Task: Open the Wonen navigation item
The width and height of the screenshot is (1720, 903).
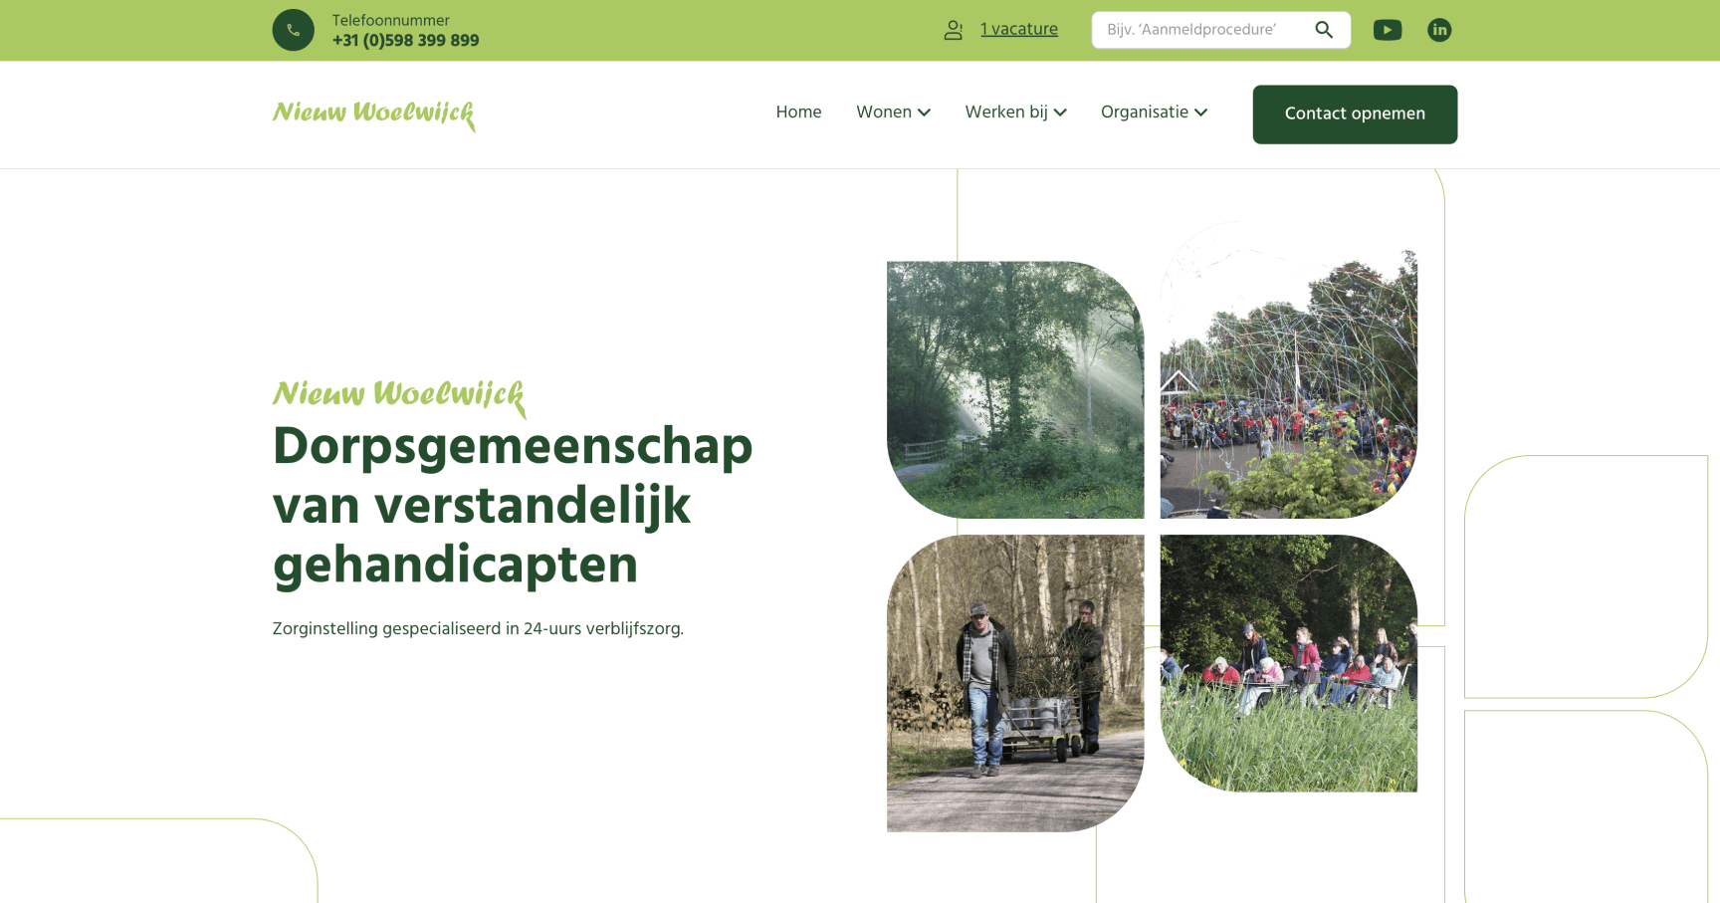Action: click(x=885, y=113)
